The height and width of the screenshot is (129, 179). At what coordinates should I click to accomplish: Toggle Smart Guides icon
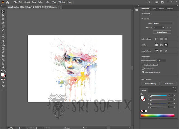click(166, 45)
